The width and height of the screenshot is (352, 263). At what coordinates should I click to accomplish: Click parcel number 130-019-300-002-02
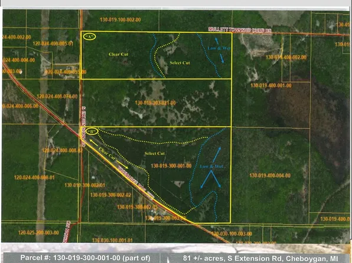110,195
